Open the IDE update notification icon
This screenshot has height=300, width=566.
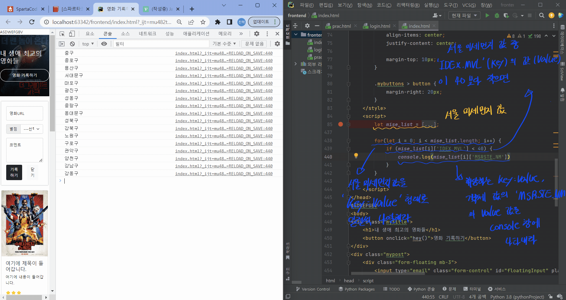(x=551, y=15)
